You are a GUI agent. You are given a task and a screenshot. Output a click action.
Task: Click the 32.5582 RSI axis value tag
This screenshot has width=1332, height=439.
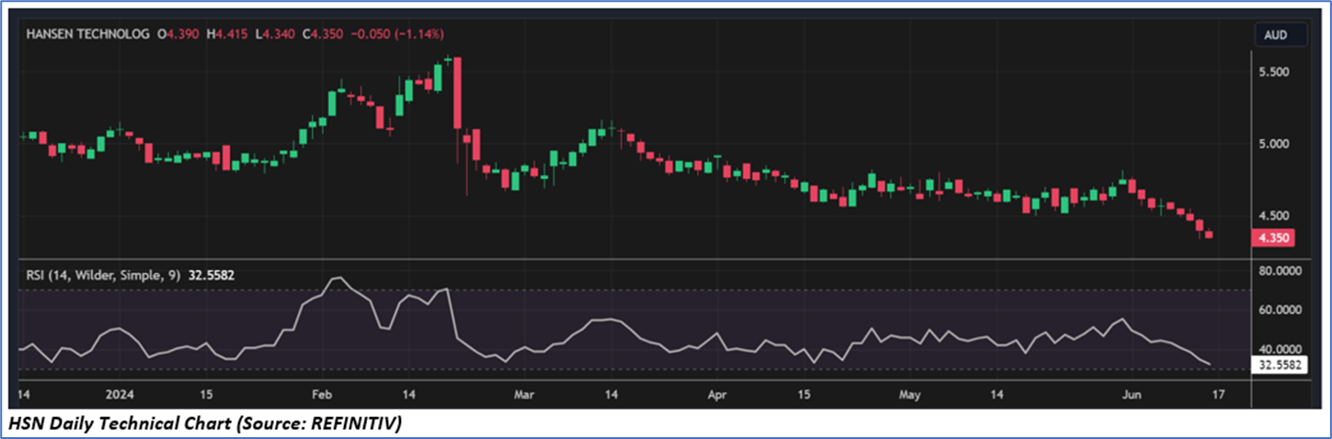pos(1280,365)
